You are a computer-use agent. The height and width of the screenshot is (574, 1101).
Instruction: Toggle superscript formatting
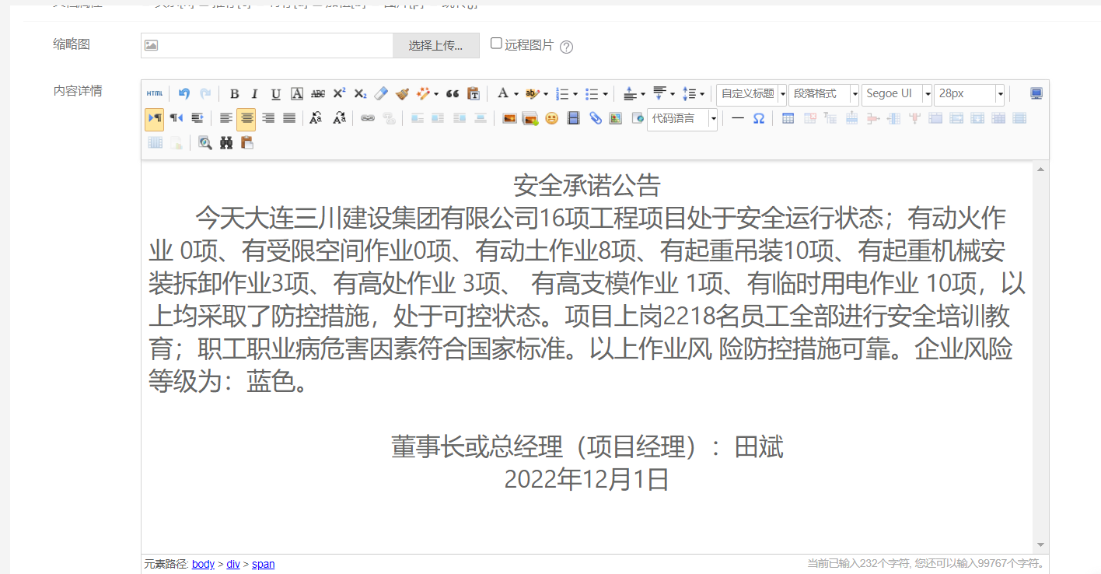339,94
